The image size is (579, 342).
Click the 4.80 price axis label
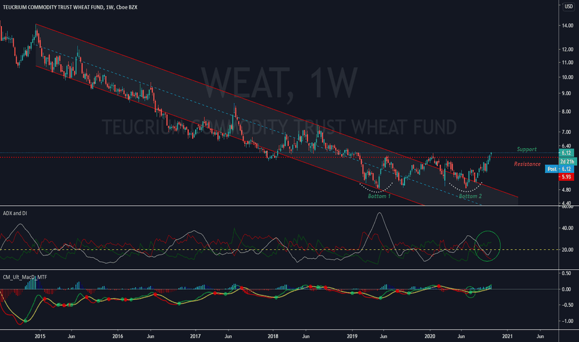[567, 190]
